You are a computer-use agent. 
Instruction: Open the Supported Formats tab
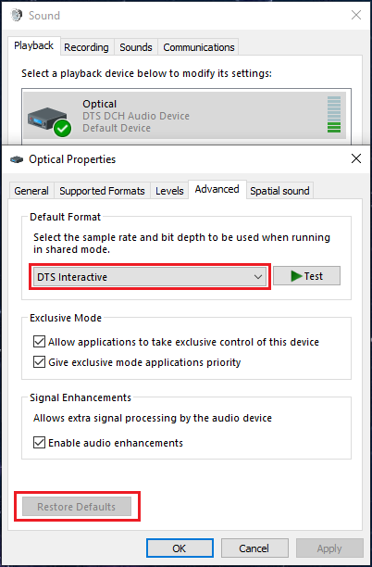pyautogui.click(x=102, y=191)
